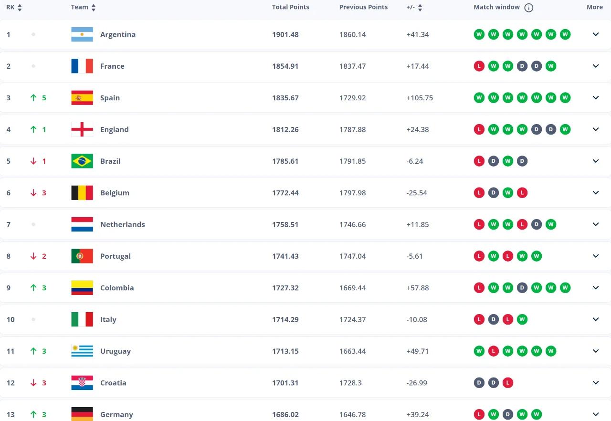
Task: Open the Portugal row chevron
Action: [x=596, y=256]
